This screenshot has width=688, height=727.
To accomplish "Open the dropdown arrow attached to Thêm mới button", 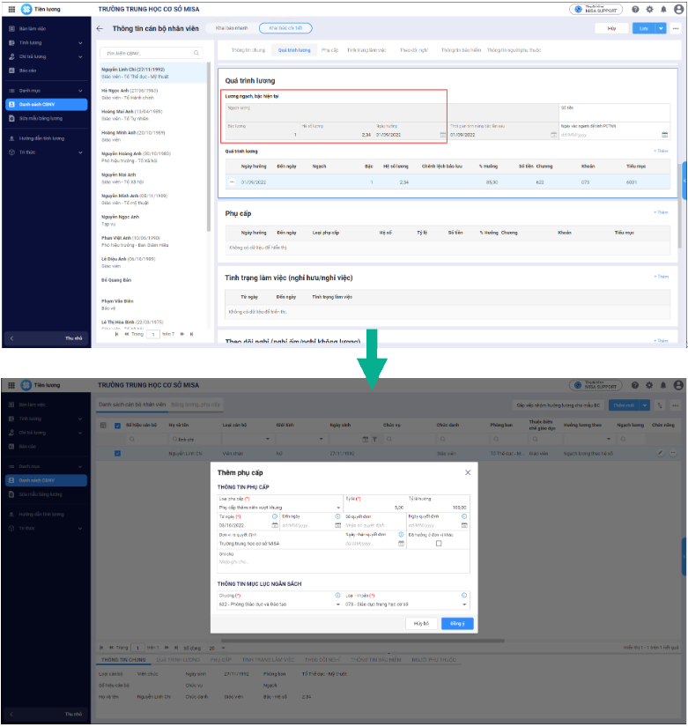I will tap(645, 405).
